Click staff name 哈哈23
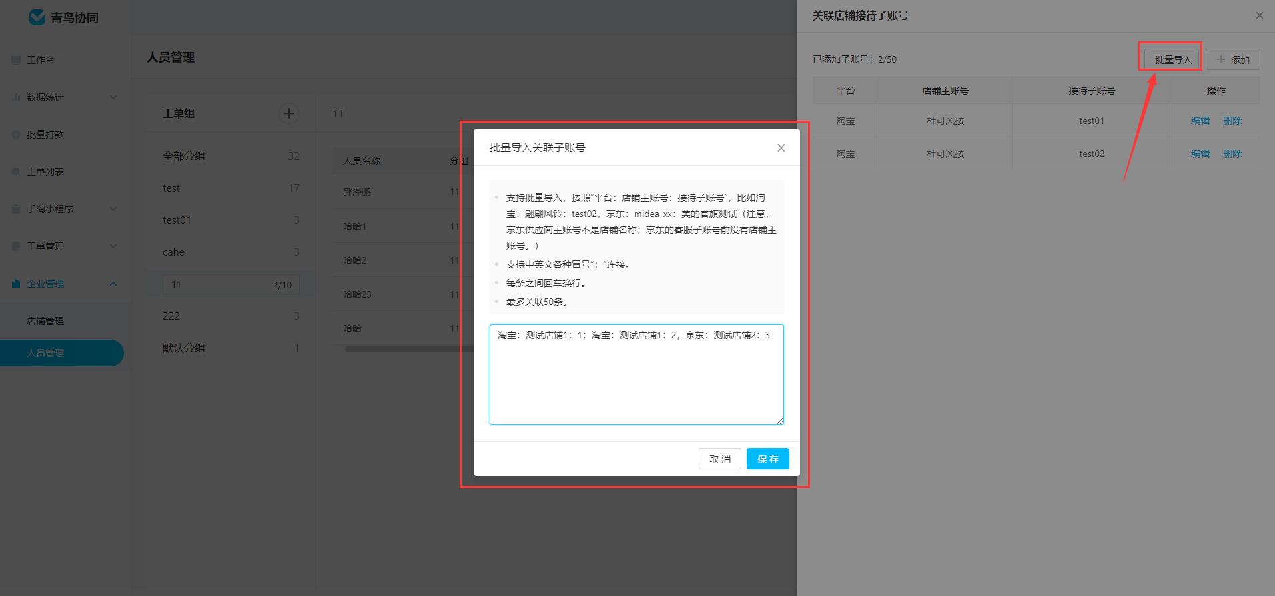This screenshot has width=1275, height=596. (x=358, y=294)
